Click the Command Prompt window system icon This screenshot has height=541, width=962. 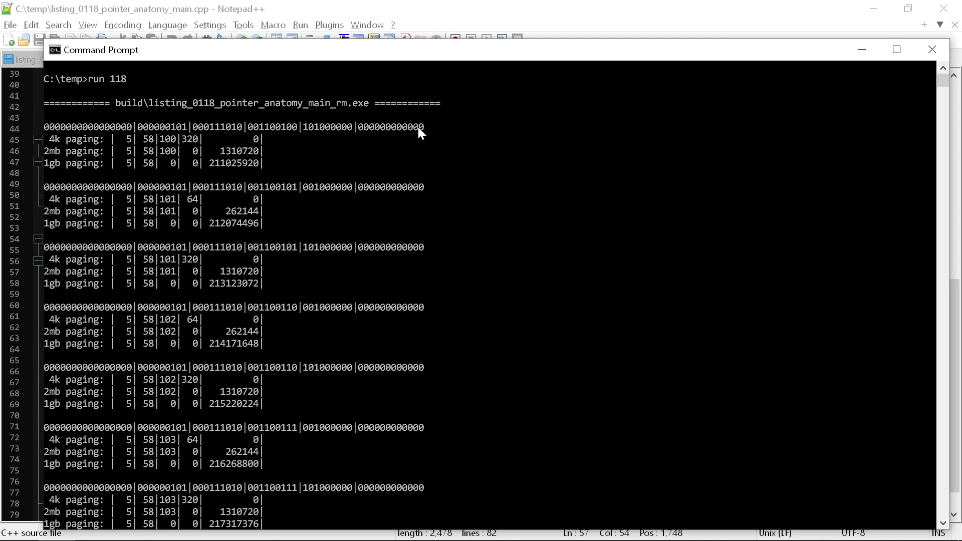tap(55, 50)
